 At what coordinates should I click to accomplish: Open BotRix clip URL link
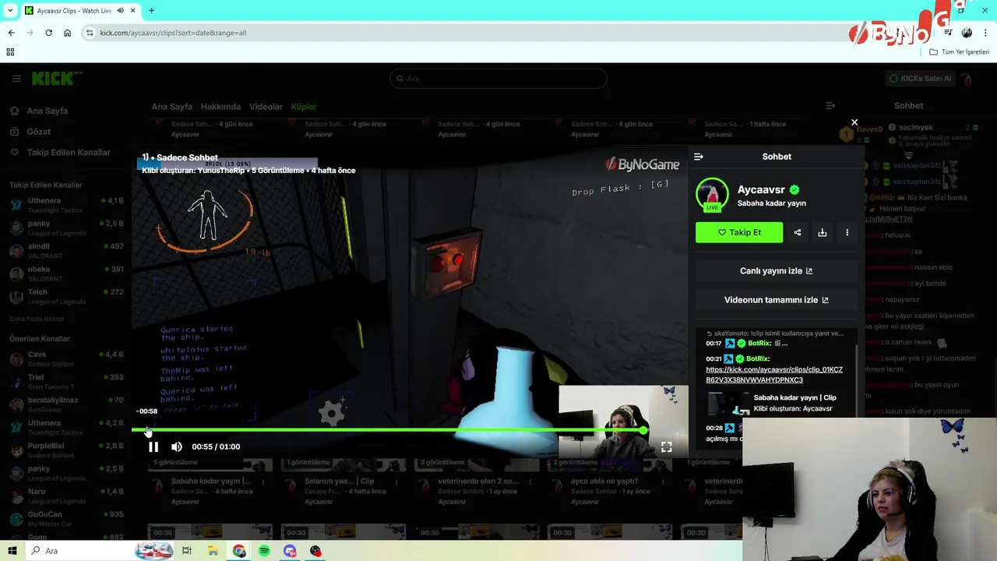pos(774,375)
